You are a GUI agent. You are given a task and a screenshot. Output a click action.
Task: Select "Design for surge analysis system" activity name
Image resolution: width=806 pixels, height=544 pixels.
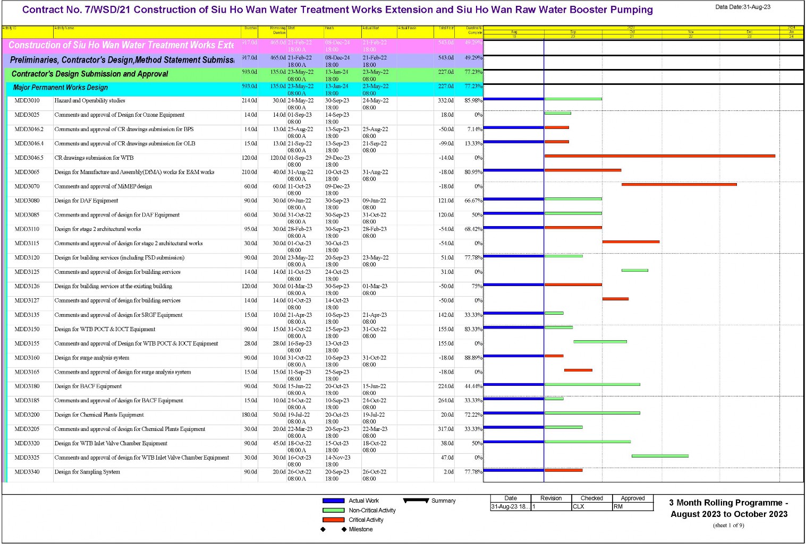click(92, 358)
